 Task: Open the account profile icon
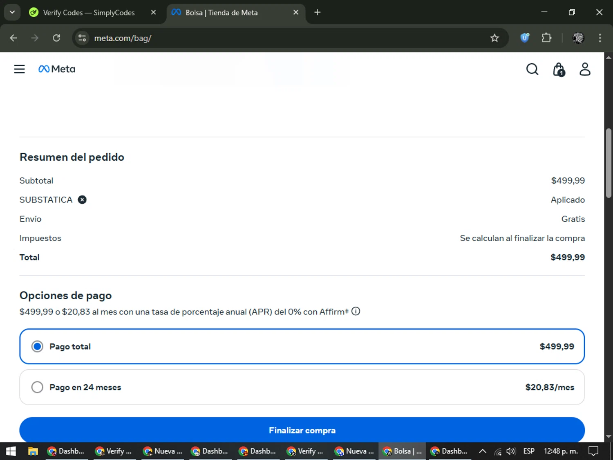(585, 69)
